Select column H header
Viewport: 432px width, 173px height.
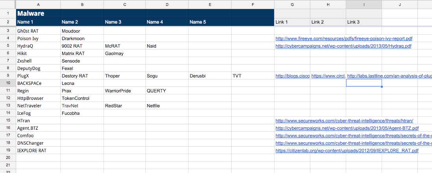tap(328, 4)
